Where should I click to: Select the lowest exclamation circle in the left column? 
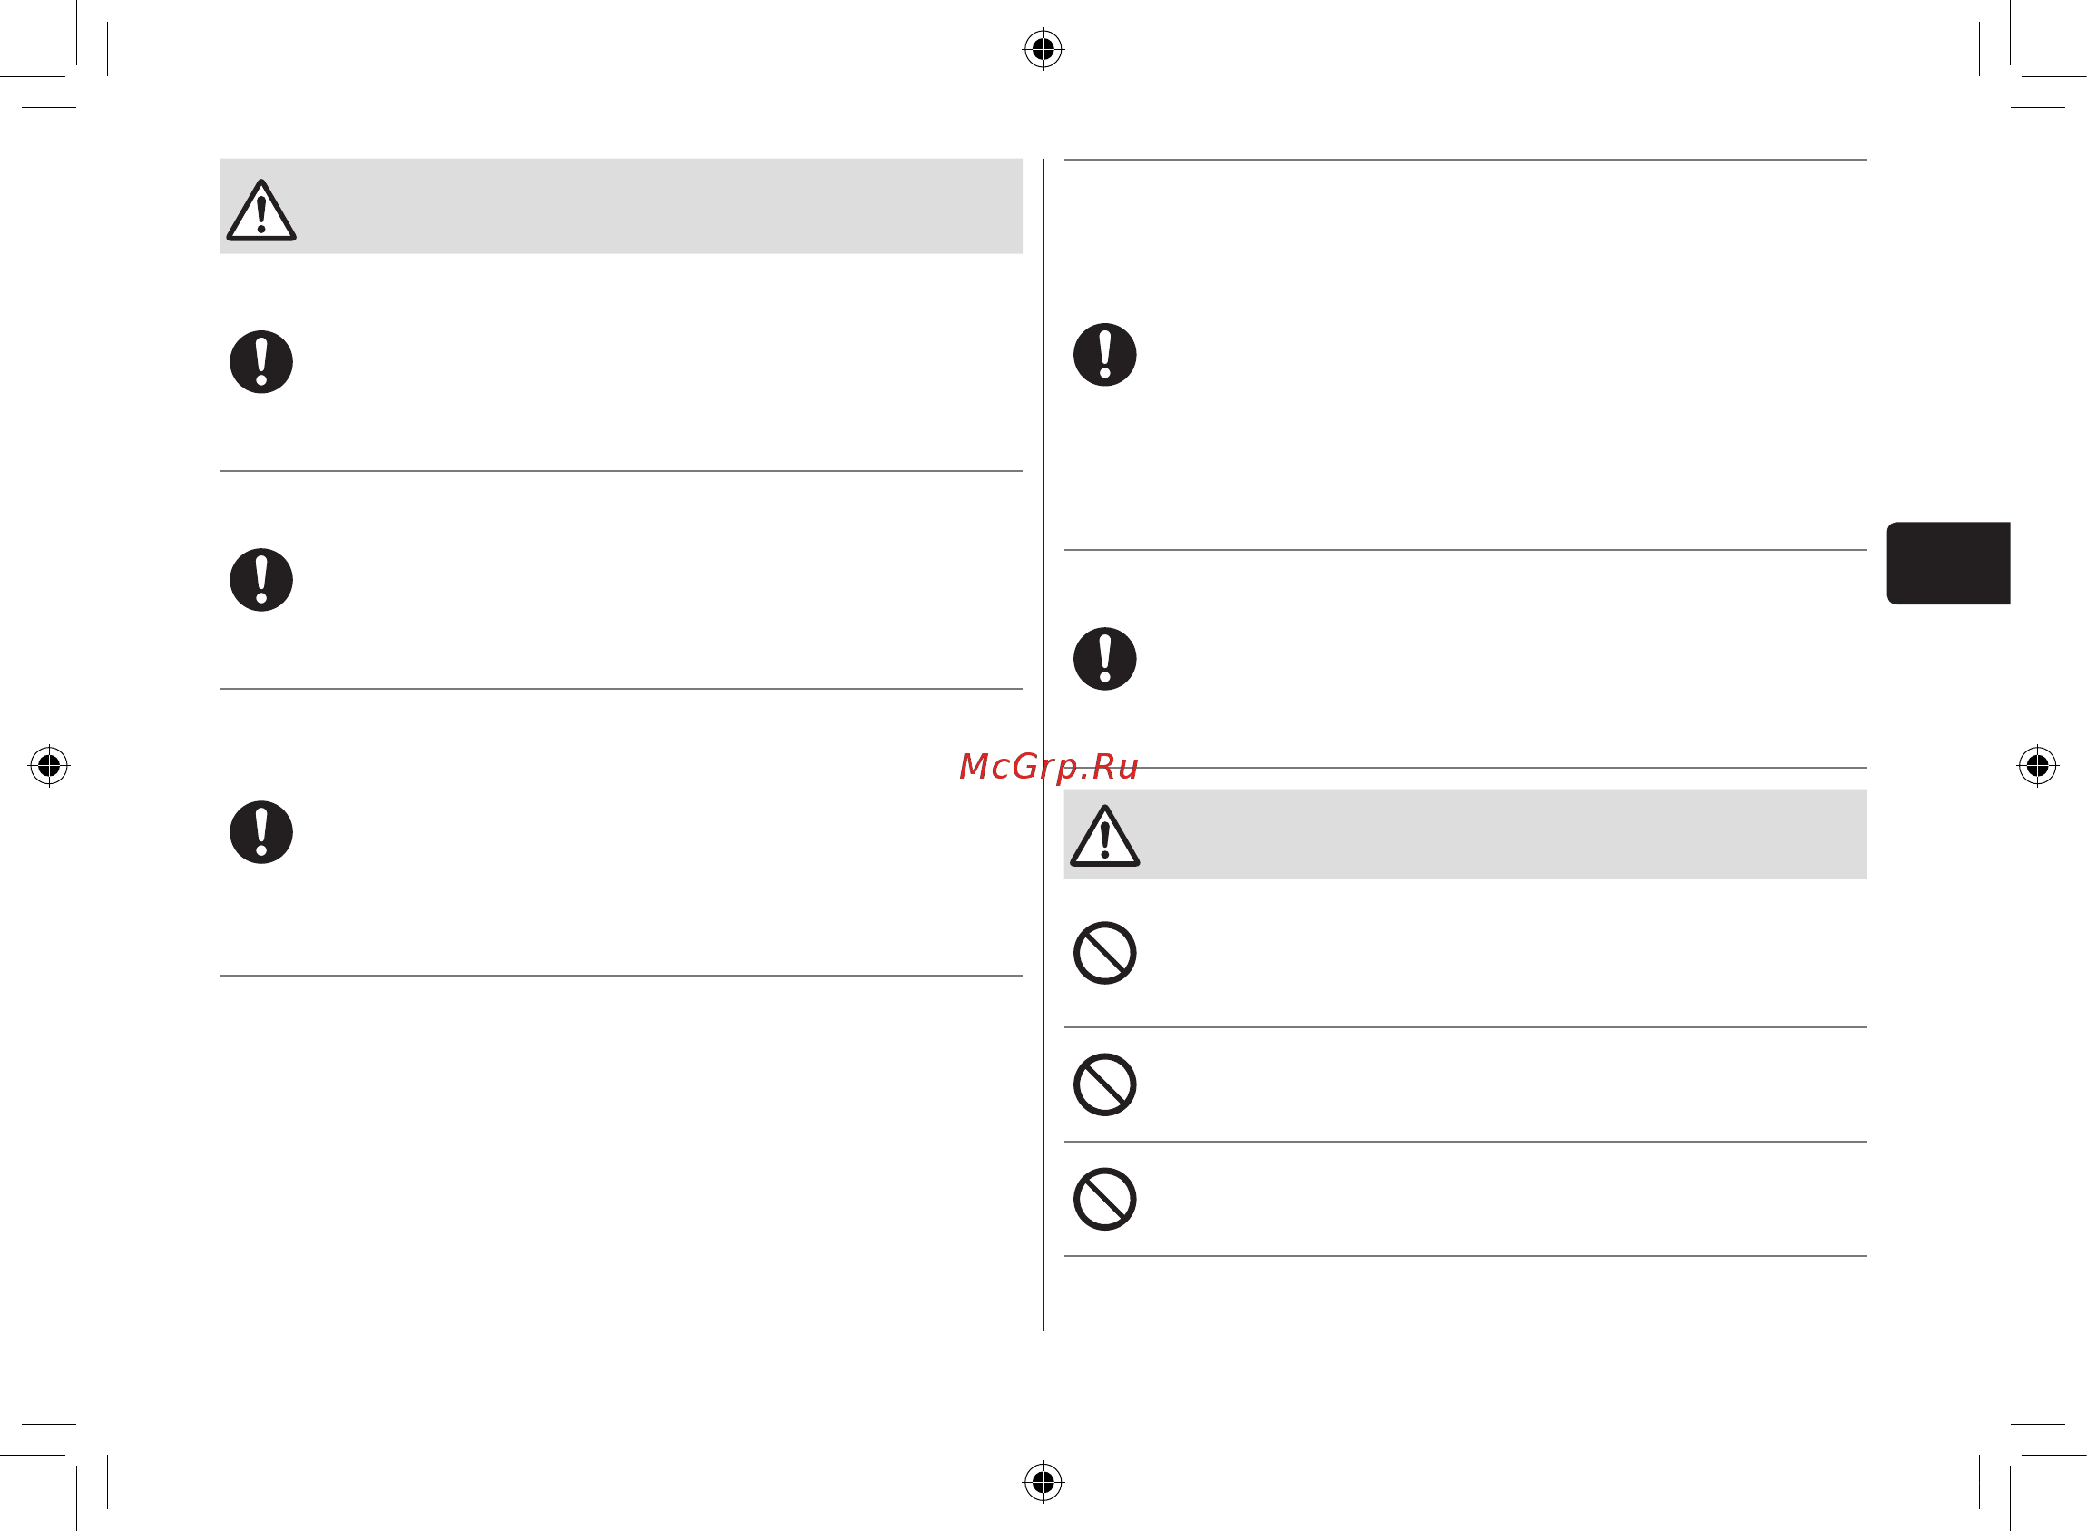261,832
